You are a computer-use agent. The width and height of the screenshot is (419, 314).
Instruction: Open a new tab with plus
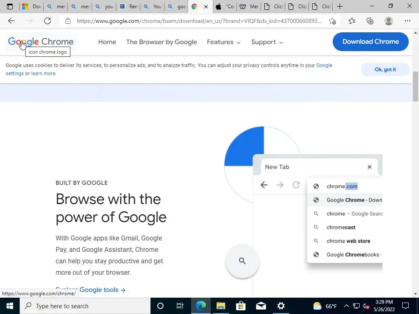(x=340, y=7)
